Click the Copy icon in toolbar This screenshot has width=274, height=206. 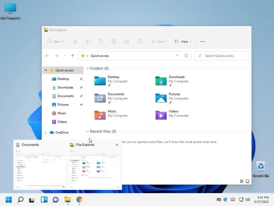[88, 42]
